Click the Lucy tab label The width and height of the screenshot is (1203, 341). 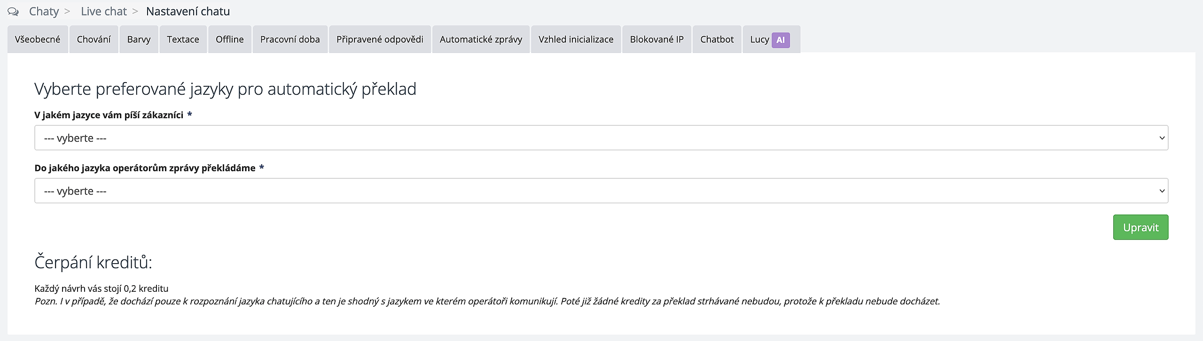(759, 39)
